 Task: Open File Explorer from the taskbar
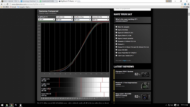pyautogui.click(x=7, y=105)
